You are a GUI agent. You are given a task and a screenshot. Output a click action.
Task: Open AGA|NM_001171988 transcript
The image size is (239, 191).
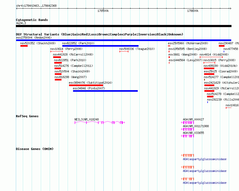[x=196, y=126]
